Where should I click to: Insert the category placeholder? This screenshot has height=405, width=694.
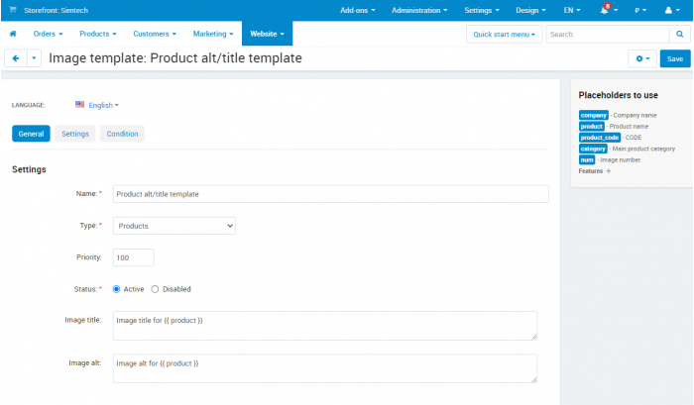[x=593, y=149]
